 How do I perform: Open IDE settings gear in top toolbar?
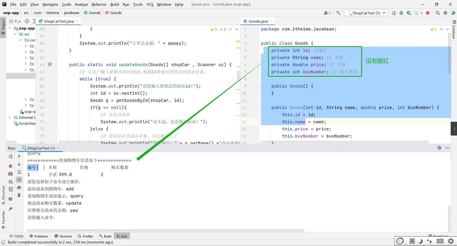click(x=445, y=13)
